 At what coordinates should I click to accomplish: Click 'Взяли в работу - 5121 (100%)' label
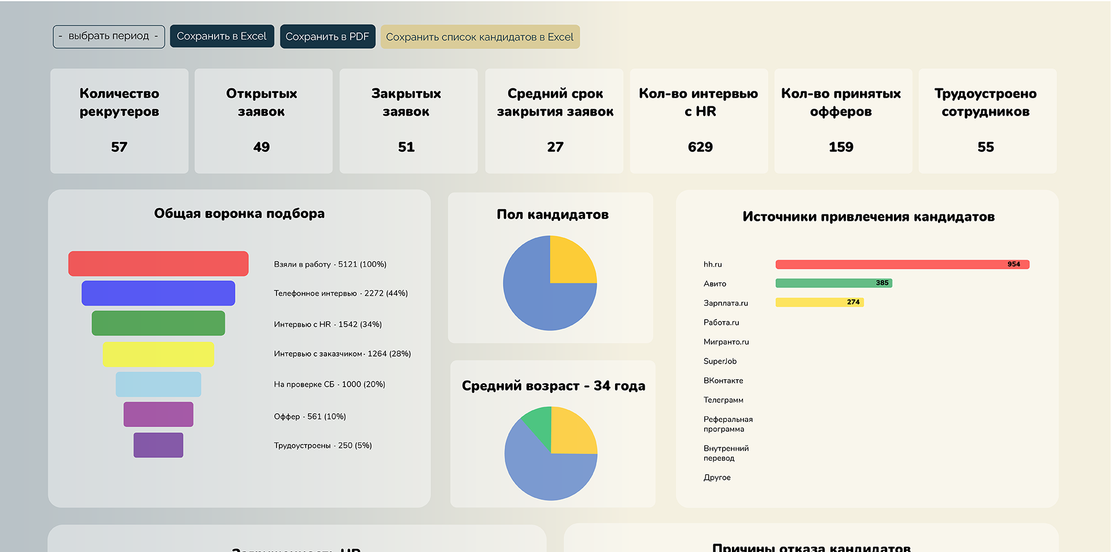(x=330, y=264)
